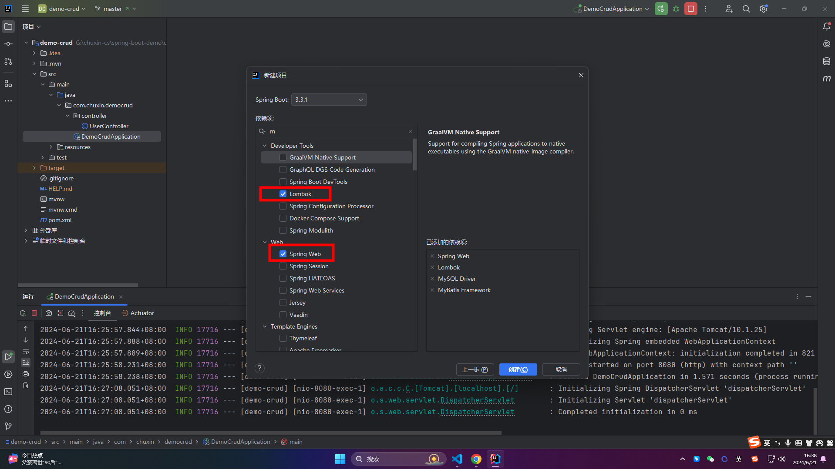Rerun the app in the Run panel
This screenshot has width=835, height=469.
23,313
